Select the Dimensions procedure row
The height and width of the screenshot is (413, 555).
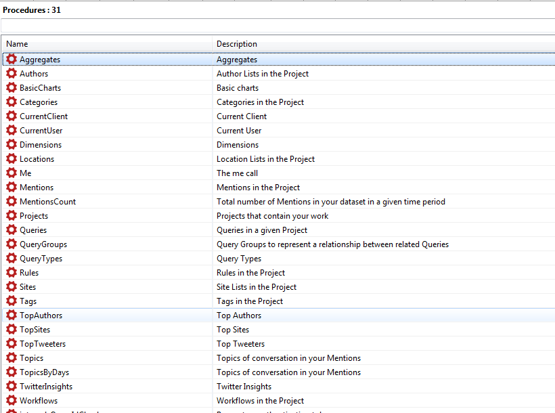point(41,145)
